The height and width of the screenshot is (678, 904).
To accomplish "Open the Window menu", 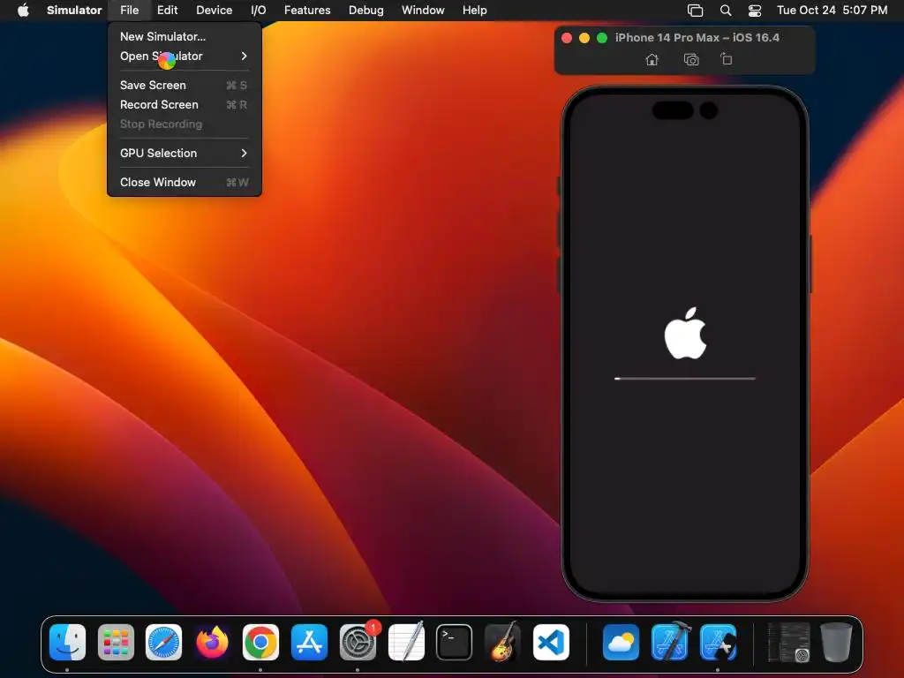I will [423, 10].
